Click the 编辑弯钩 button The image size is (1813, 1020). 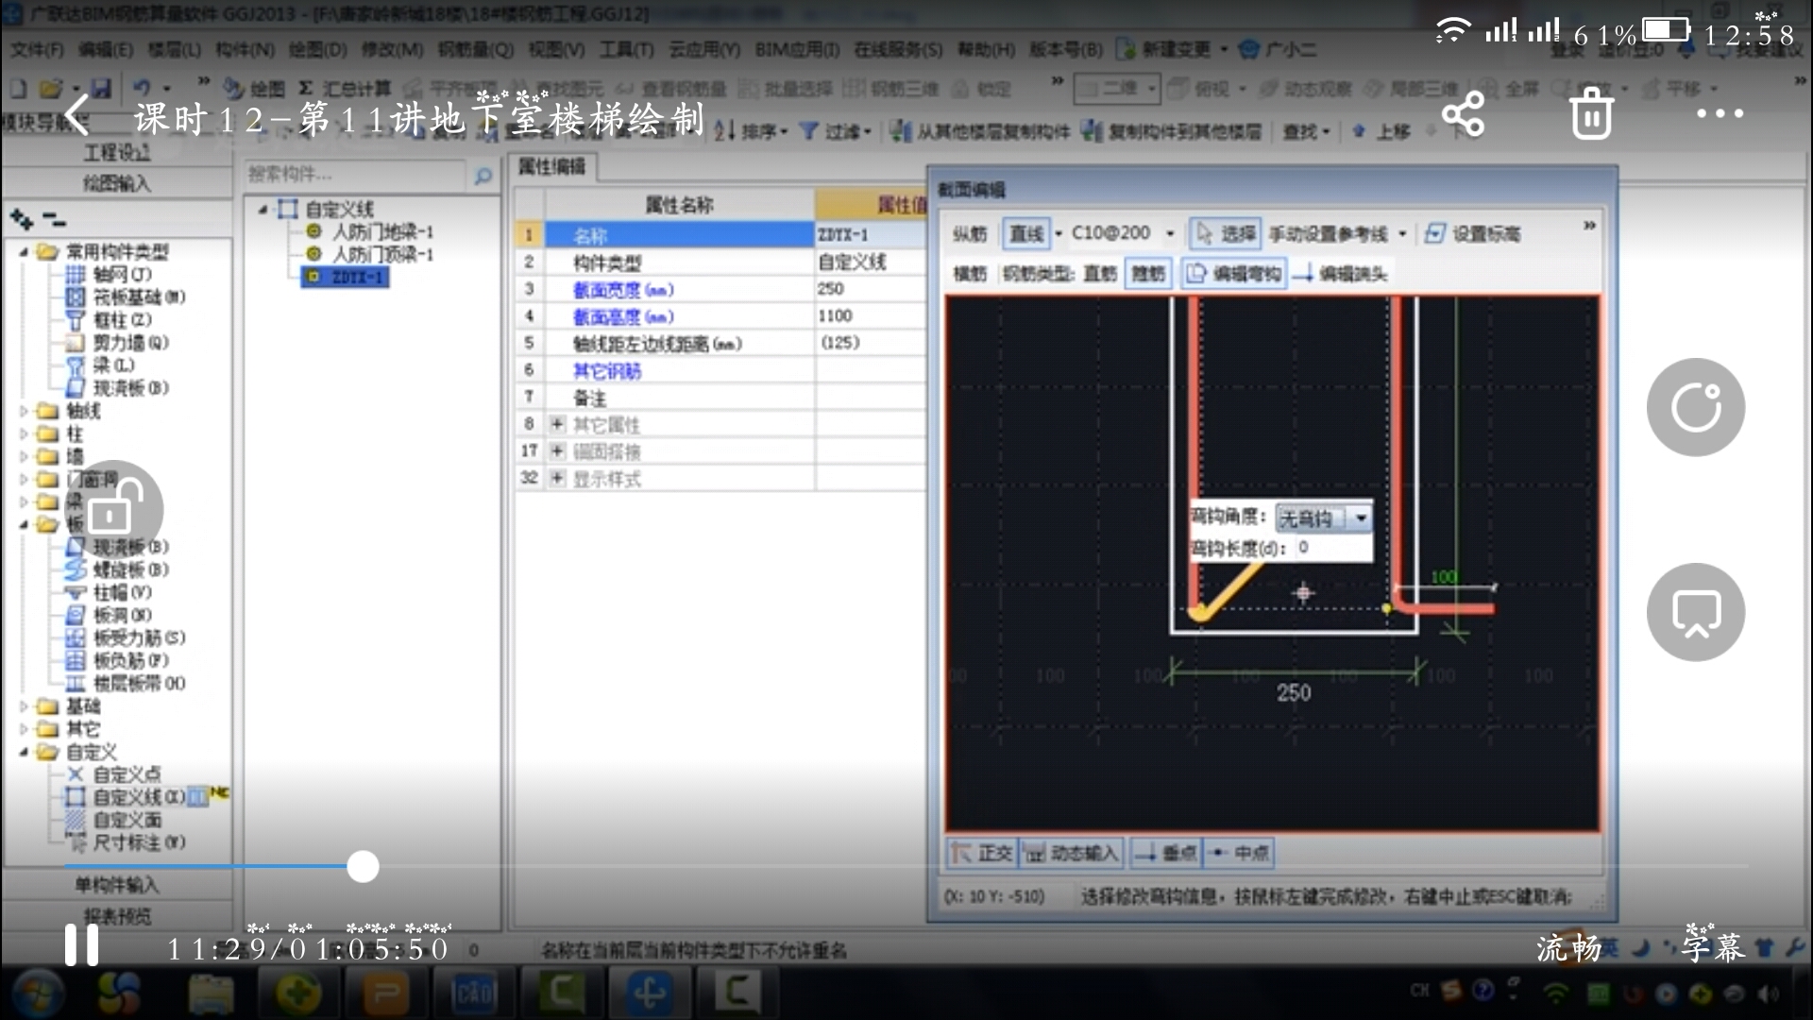coord(1233,274)
